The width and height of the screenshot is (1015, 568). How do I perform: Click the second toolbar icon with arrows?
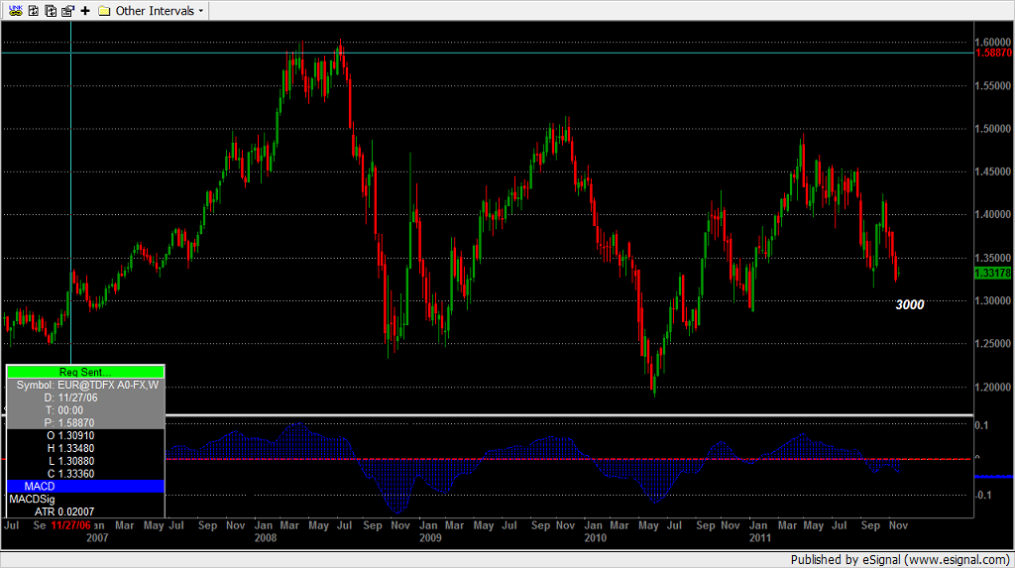33,10
